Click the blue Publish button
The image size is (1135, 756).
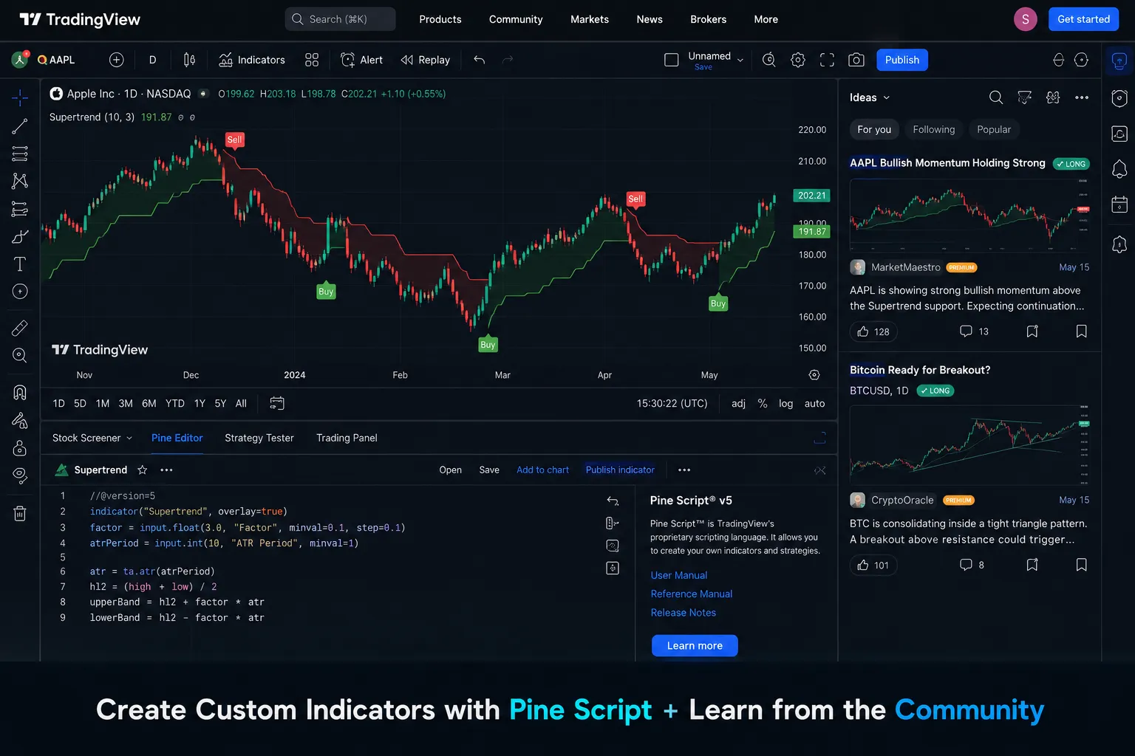click(902, 60)
